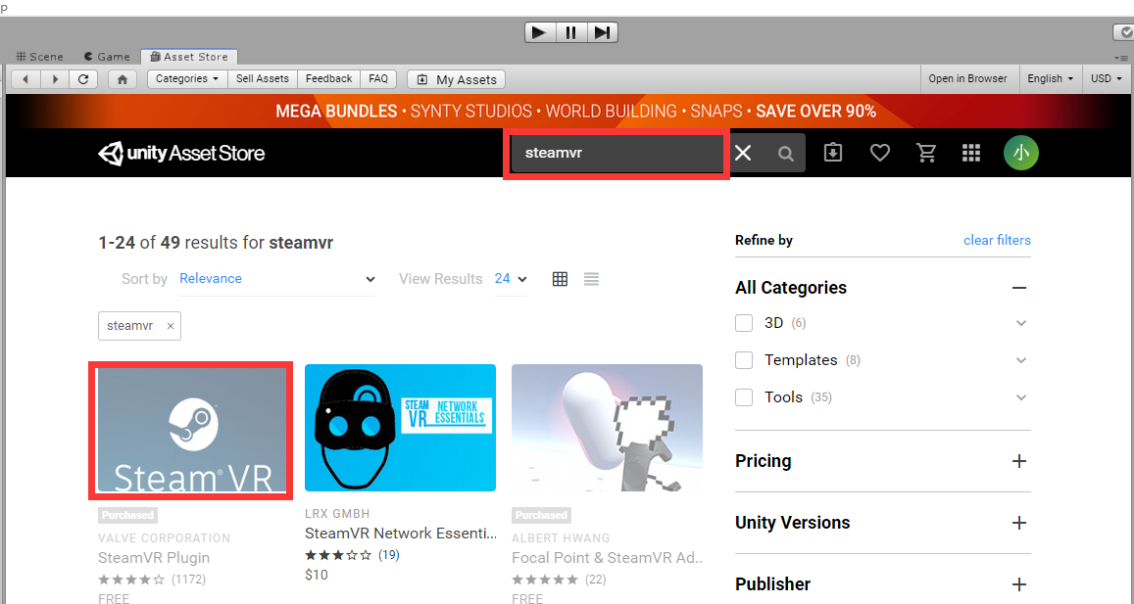
Task: Open the wishlist heart icon
Action: coord(879,153)
